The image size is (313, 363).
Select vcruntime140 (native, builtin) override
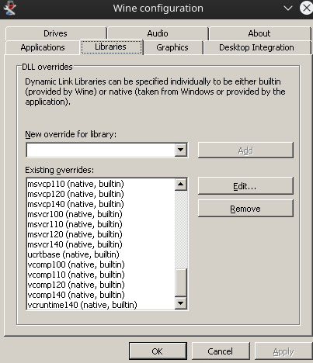tap(101, 305)
